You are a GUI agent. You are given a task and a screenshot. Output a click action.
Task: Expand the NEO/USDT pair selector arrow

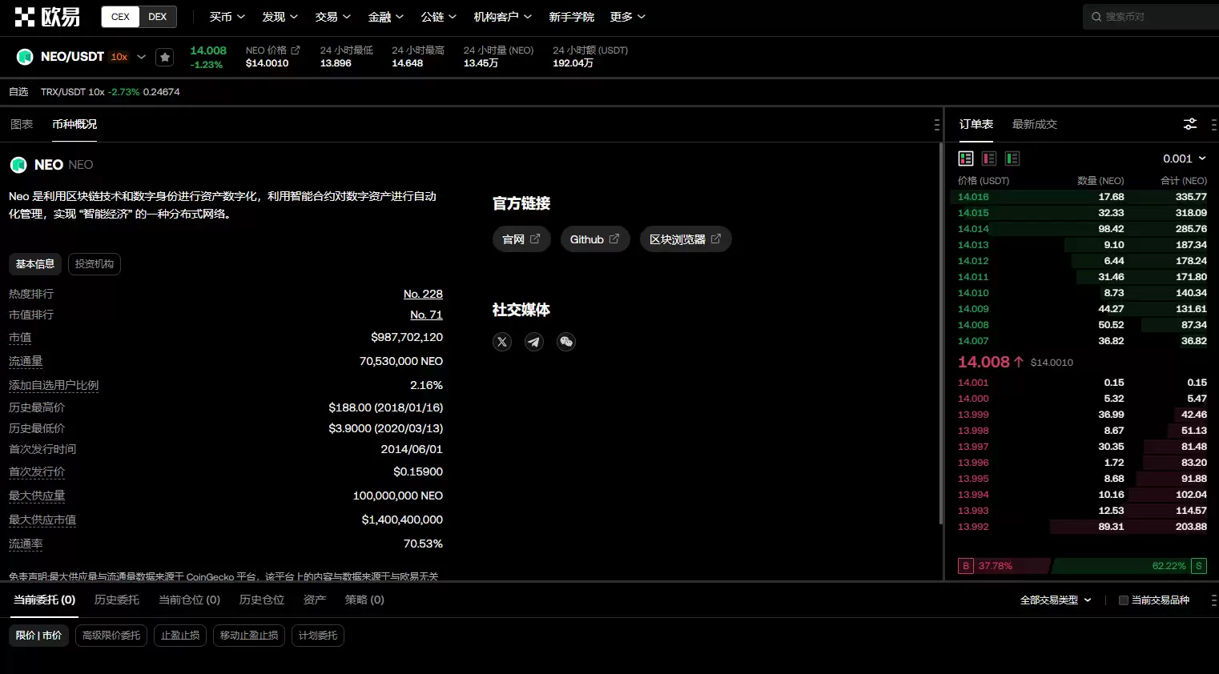(x=142, y=57)
